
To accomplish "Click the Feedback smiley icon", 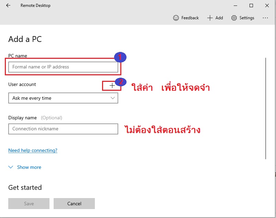I will click(x=176, y=18).
